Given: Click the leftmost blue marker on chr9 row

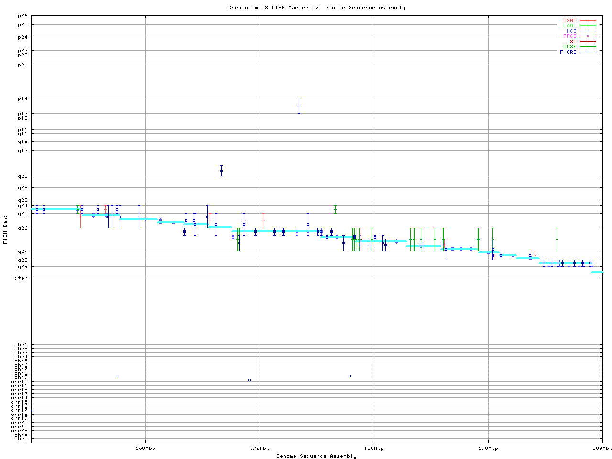Looking at the screenshot, I should click(x=117, y=376).
